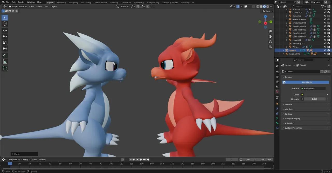This screenshot has width=332, height=173.
Task: Expand the rigging.001 tree item
Action: [x=283, y=54]
